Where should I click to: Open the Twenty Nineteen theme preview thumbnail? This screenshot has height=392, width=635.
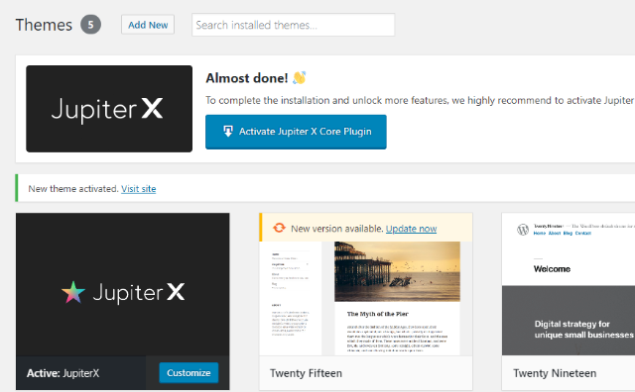(x=569, y=284)
